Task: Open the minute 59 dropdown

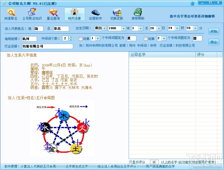Action: (x=195, y=28)
